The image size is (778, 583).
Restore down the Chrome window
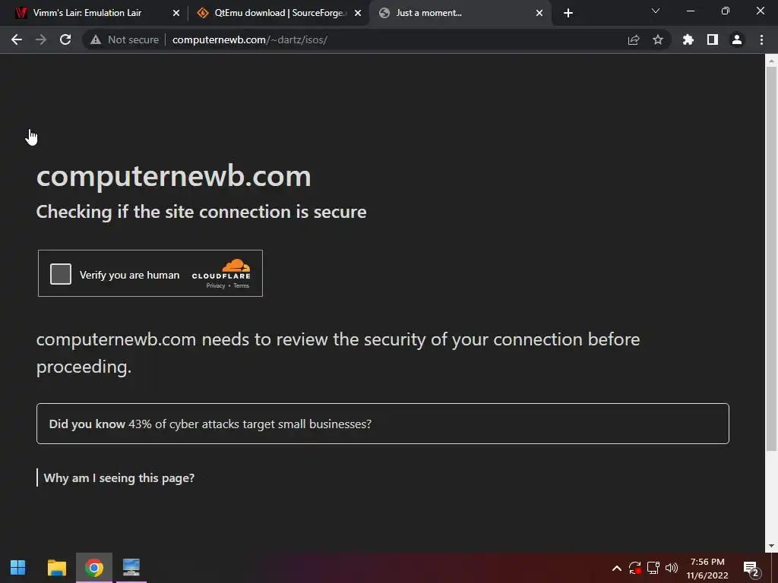click(726, 11)
